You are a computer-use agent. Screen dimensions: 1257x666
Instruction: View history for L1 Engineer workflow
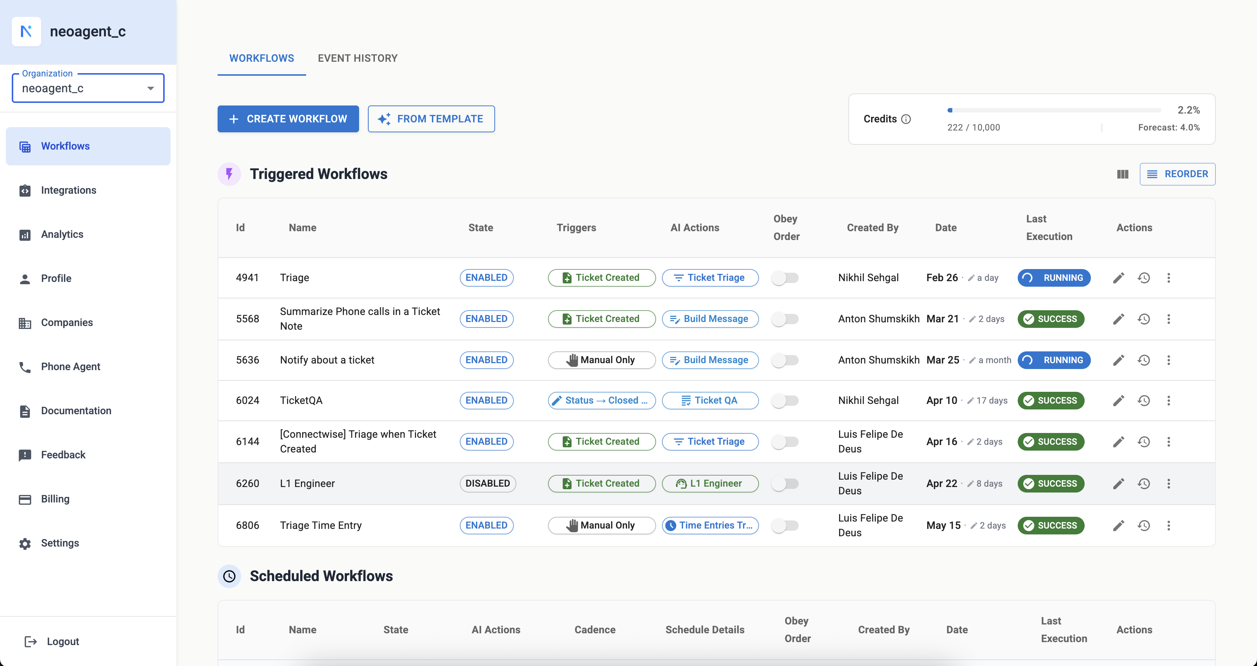tap(1144, 484)
